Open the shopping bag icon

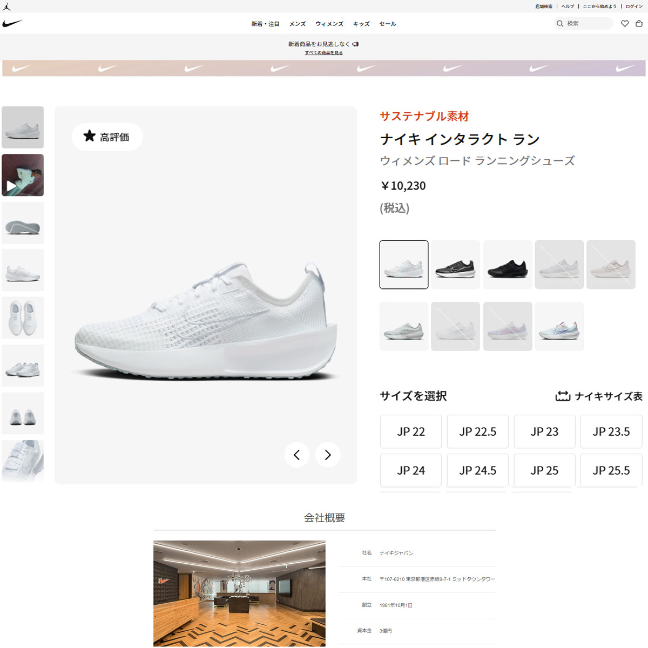[639, 24]
